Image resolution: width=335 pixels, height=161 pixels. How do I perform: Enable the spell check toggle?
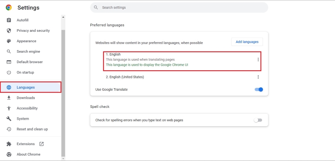[x=258, y=120]
